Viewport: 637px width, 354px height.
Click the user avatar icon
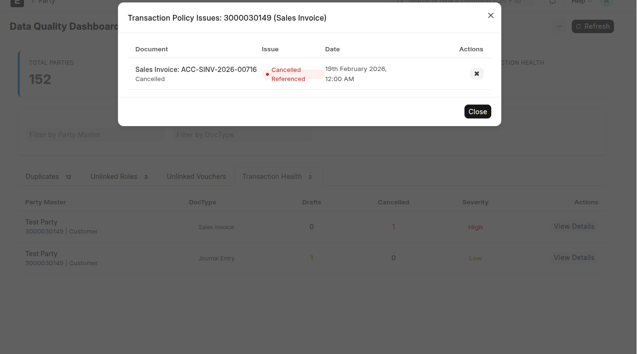[x=606, y=2]
